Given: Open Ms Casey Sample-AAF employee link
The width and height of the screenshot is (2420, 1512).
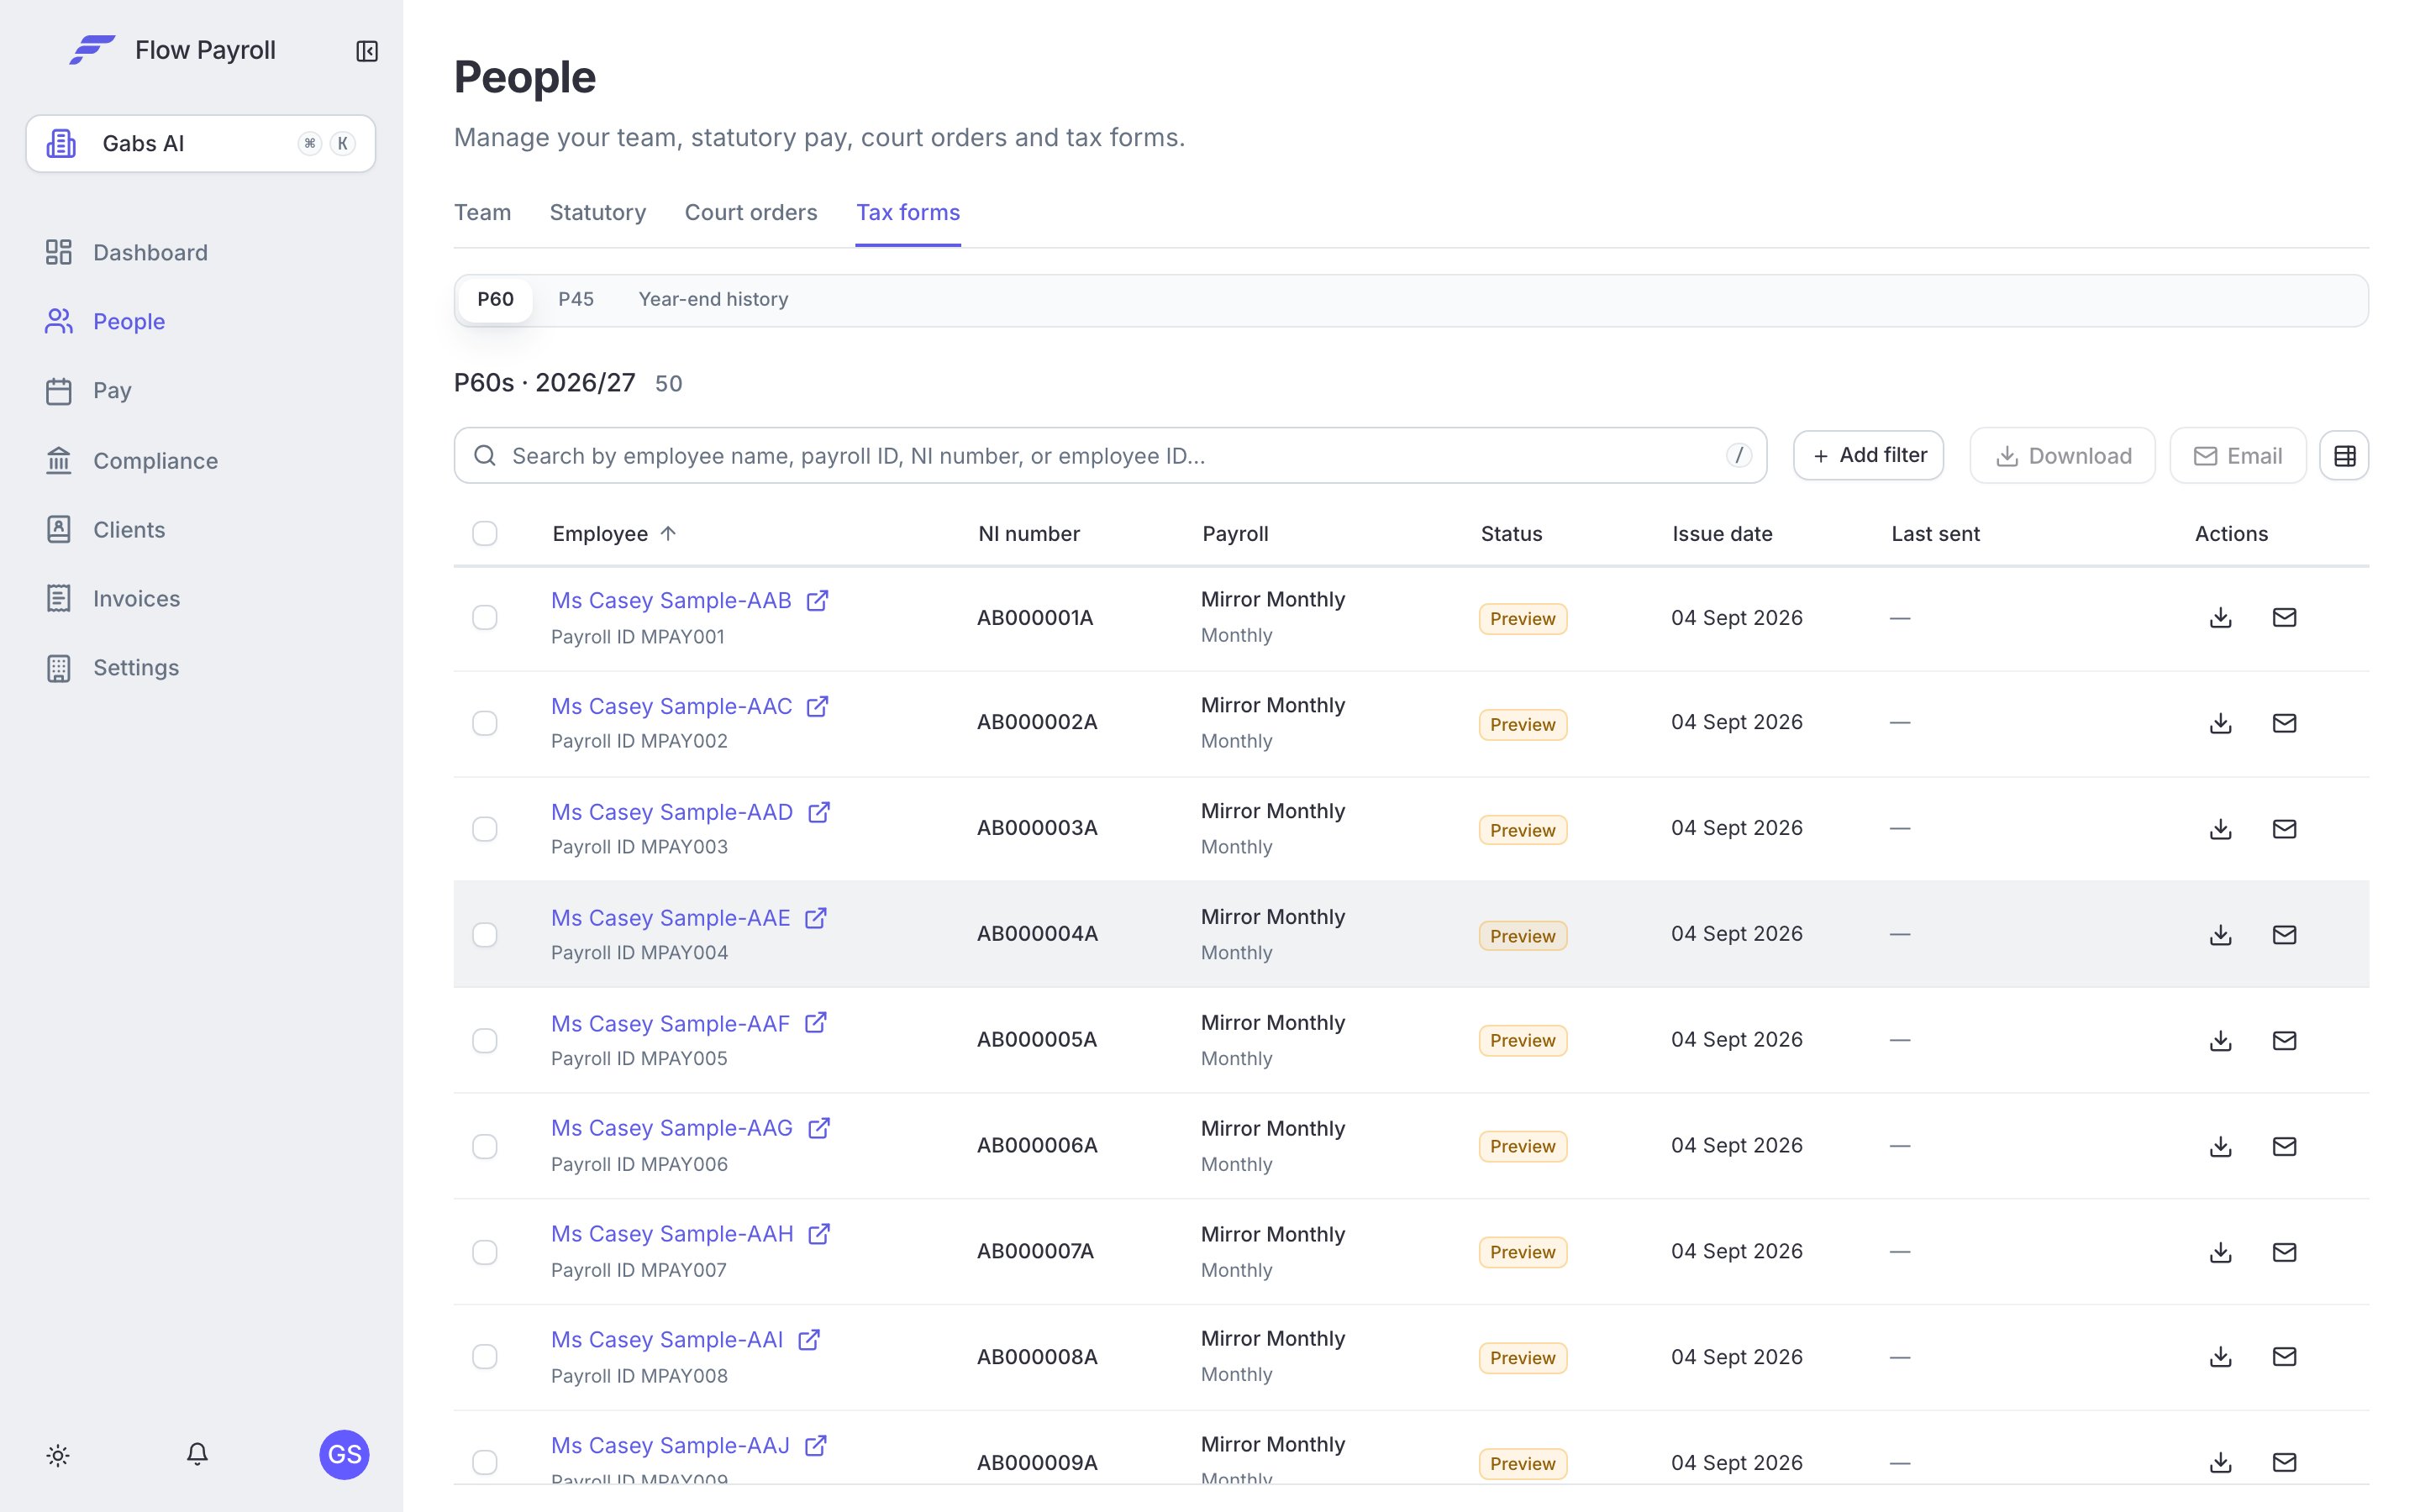Looking at the screenshot, I should point(670,1024).
